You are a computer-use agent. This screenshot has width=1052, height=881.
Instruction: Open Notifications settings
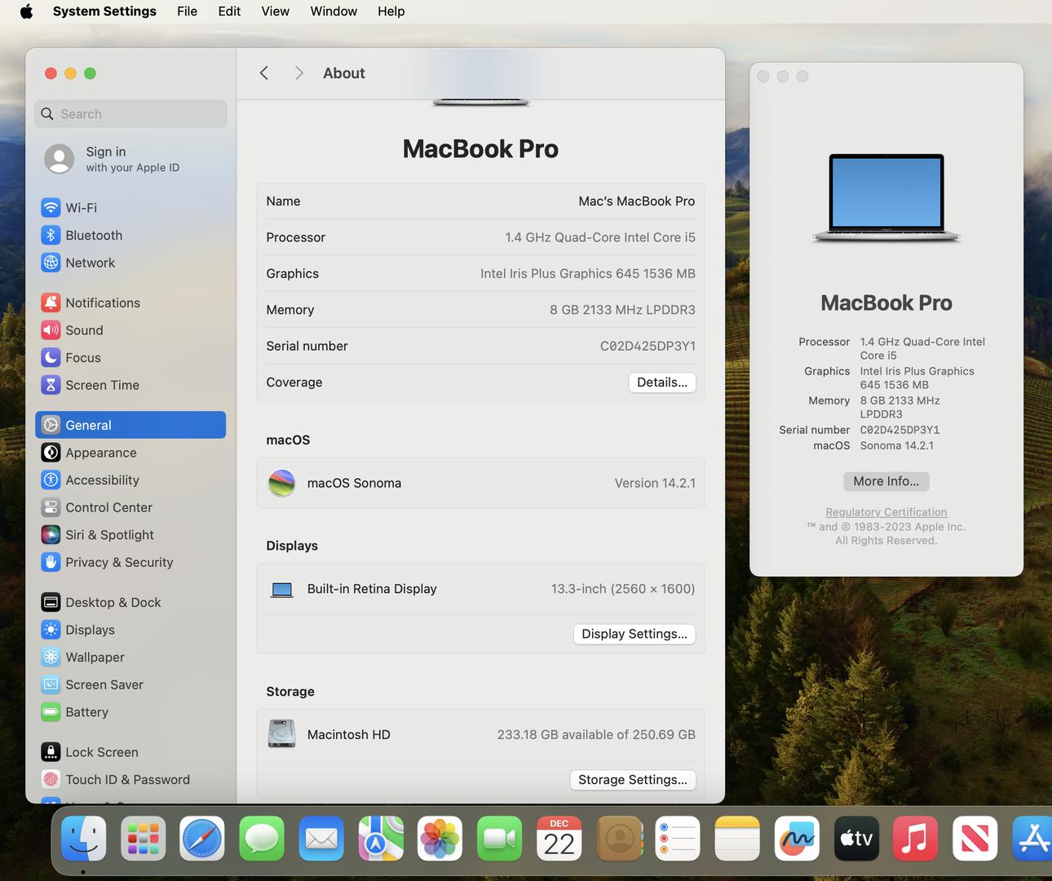click(x=130, y=303)
